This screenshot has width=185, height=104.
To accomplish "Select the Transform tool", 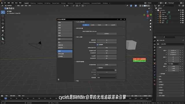I will point(3,31).
